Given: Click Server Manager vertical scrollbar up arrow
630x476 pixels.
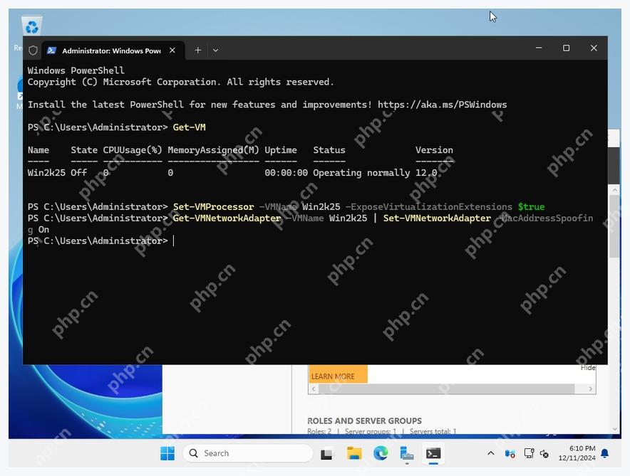Looking at the screenshot, I should tap(615, 190).
